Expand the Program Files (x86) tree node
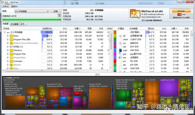The height and width of the screenshot is (115, 195). [x=8, y=40]
